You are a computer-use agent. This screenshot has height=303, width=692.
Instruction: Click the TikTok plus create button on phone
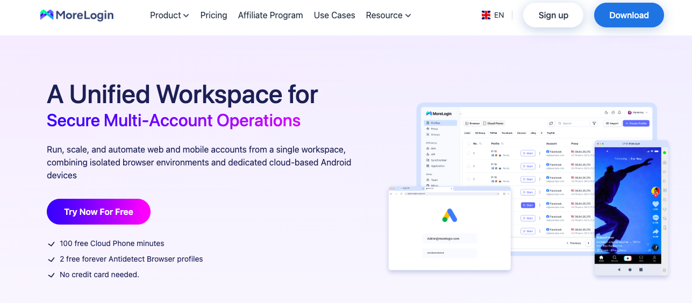click(x=627, y=258)
